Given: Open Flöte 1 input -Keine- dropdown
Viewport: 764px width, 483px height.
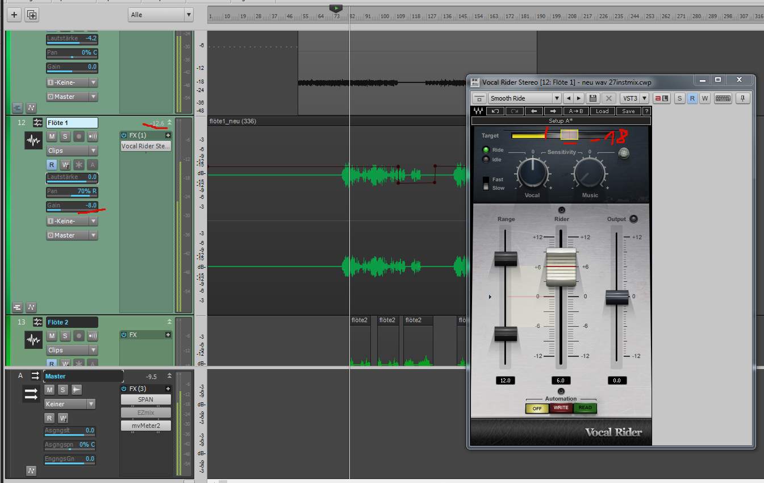Looking at the screenshot, I should [72, 220].
